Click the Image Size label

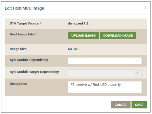[18, 49]
